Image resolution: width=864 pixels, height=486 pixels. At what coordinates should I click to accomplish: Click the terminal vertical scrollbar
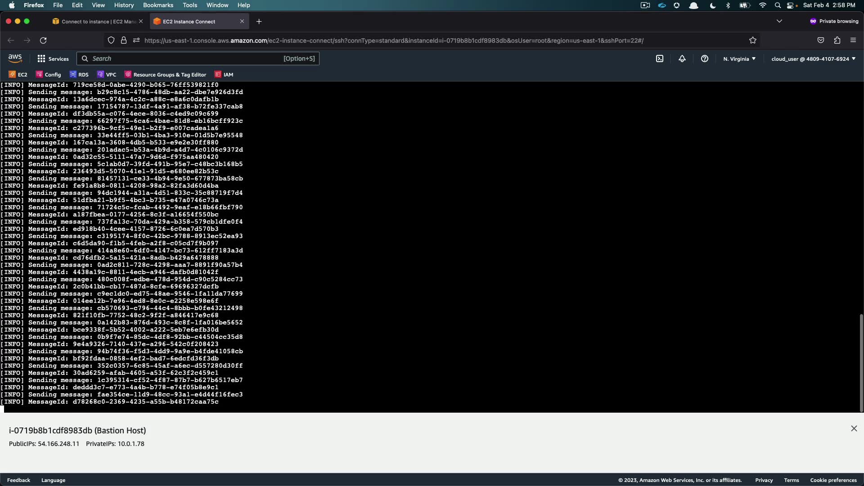click(861, 362)
